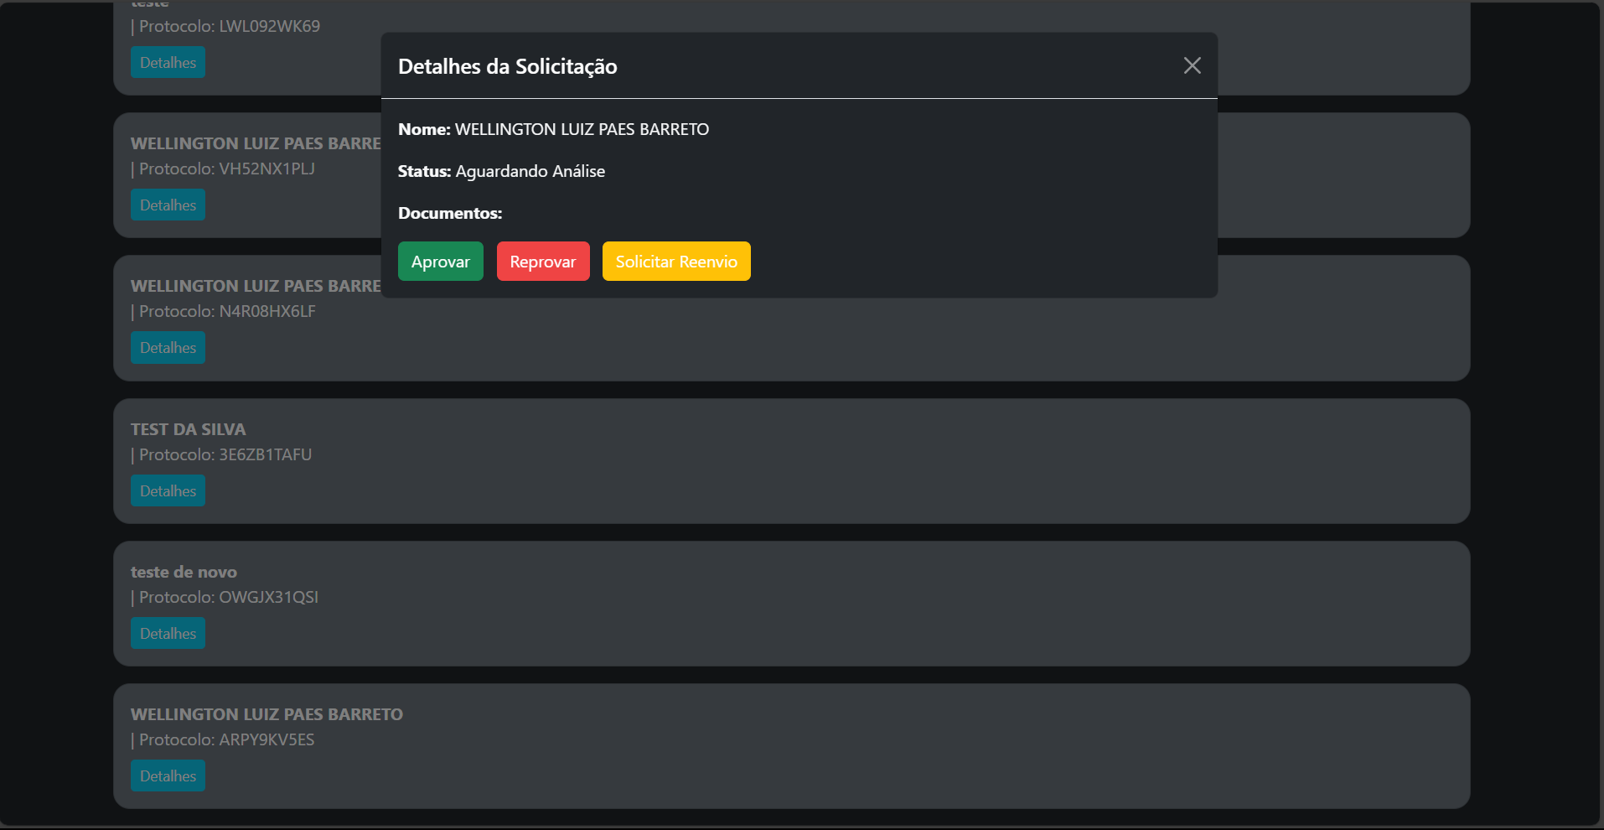Image resolution: width=1604 pixels, height=830 pixels.
Task: Click protocol text ARPY9KV5ES
Action: (266, 739)
